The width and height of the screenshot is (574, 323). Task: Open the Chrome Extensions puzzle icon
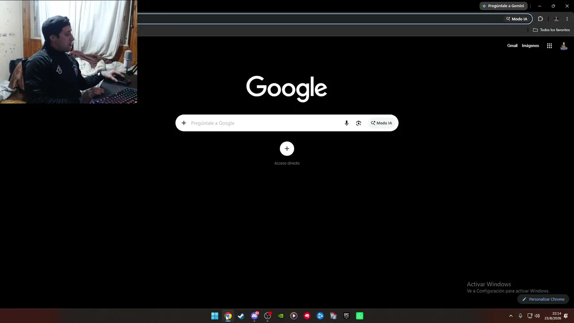(540, 19)
